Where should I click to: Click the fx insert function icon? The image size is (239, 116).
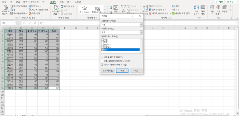(35, 23)
